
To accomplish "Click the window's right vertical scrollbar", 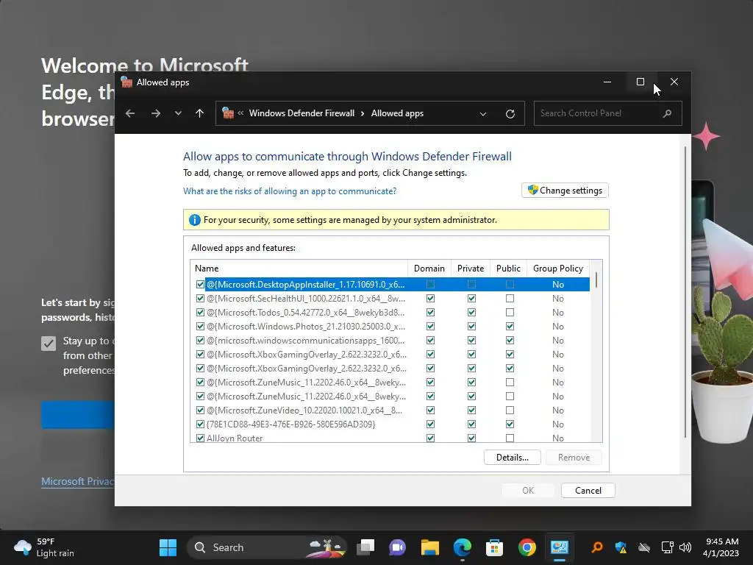I will [x=685, y=293].
